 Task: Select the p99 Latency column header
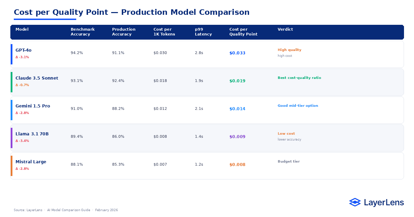tap(204, 32)
